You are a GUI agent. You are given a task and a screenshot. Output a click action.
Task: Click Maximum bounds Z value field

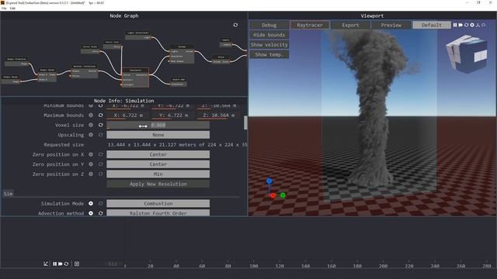(219, 115)
